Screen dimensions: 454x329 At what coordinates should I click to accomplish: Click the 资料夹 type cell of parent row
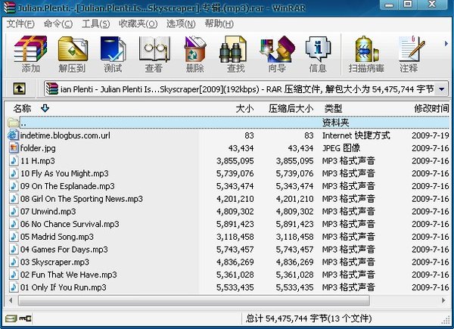tap(335, 123)
